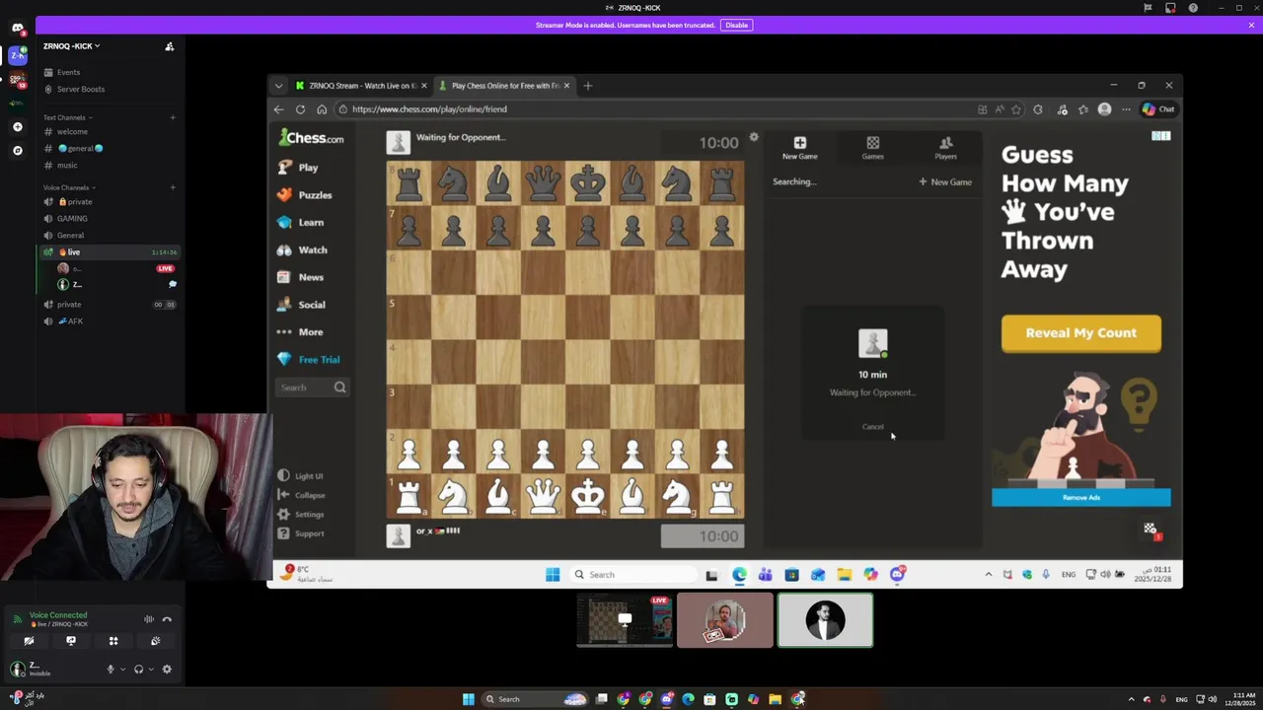
Task: Open board settings gear above chessboard
Action: 754,137
